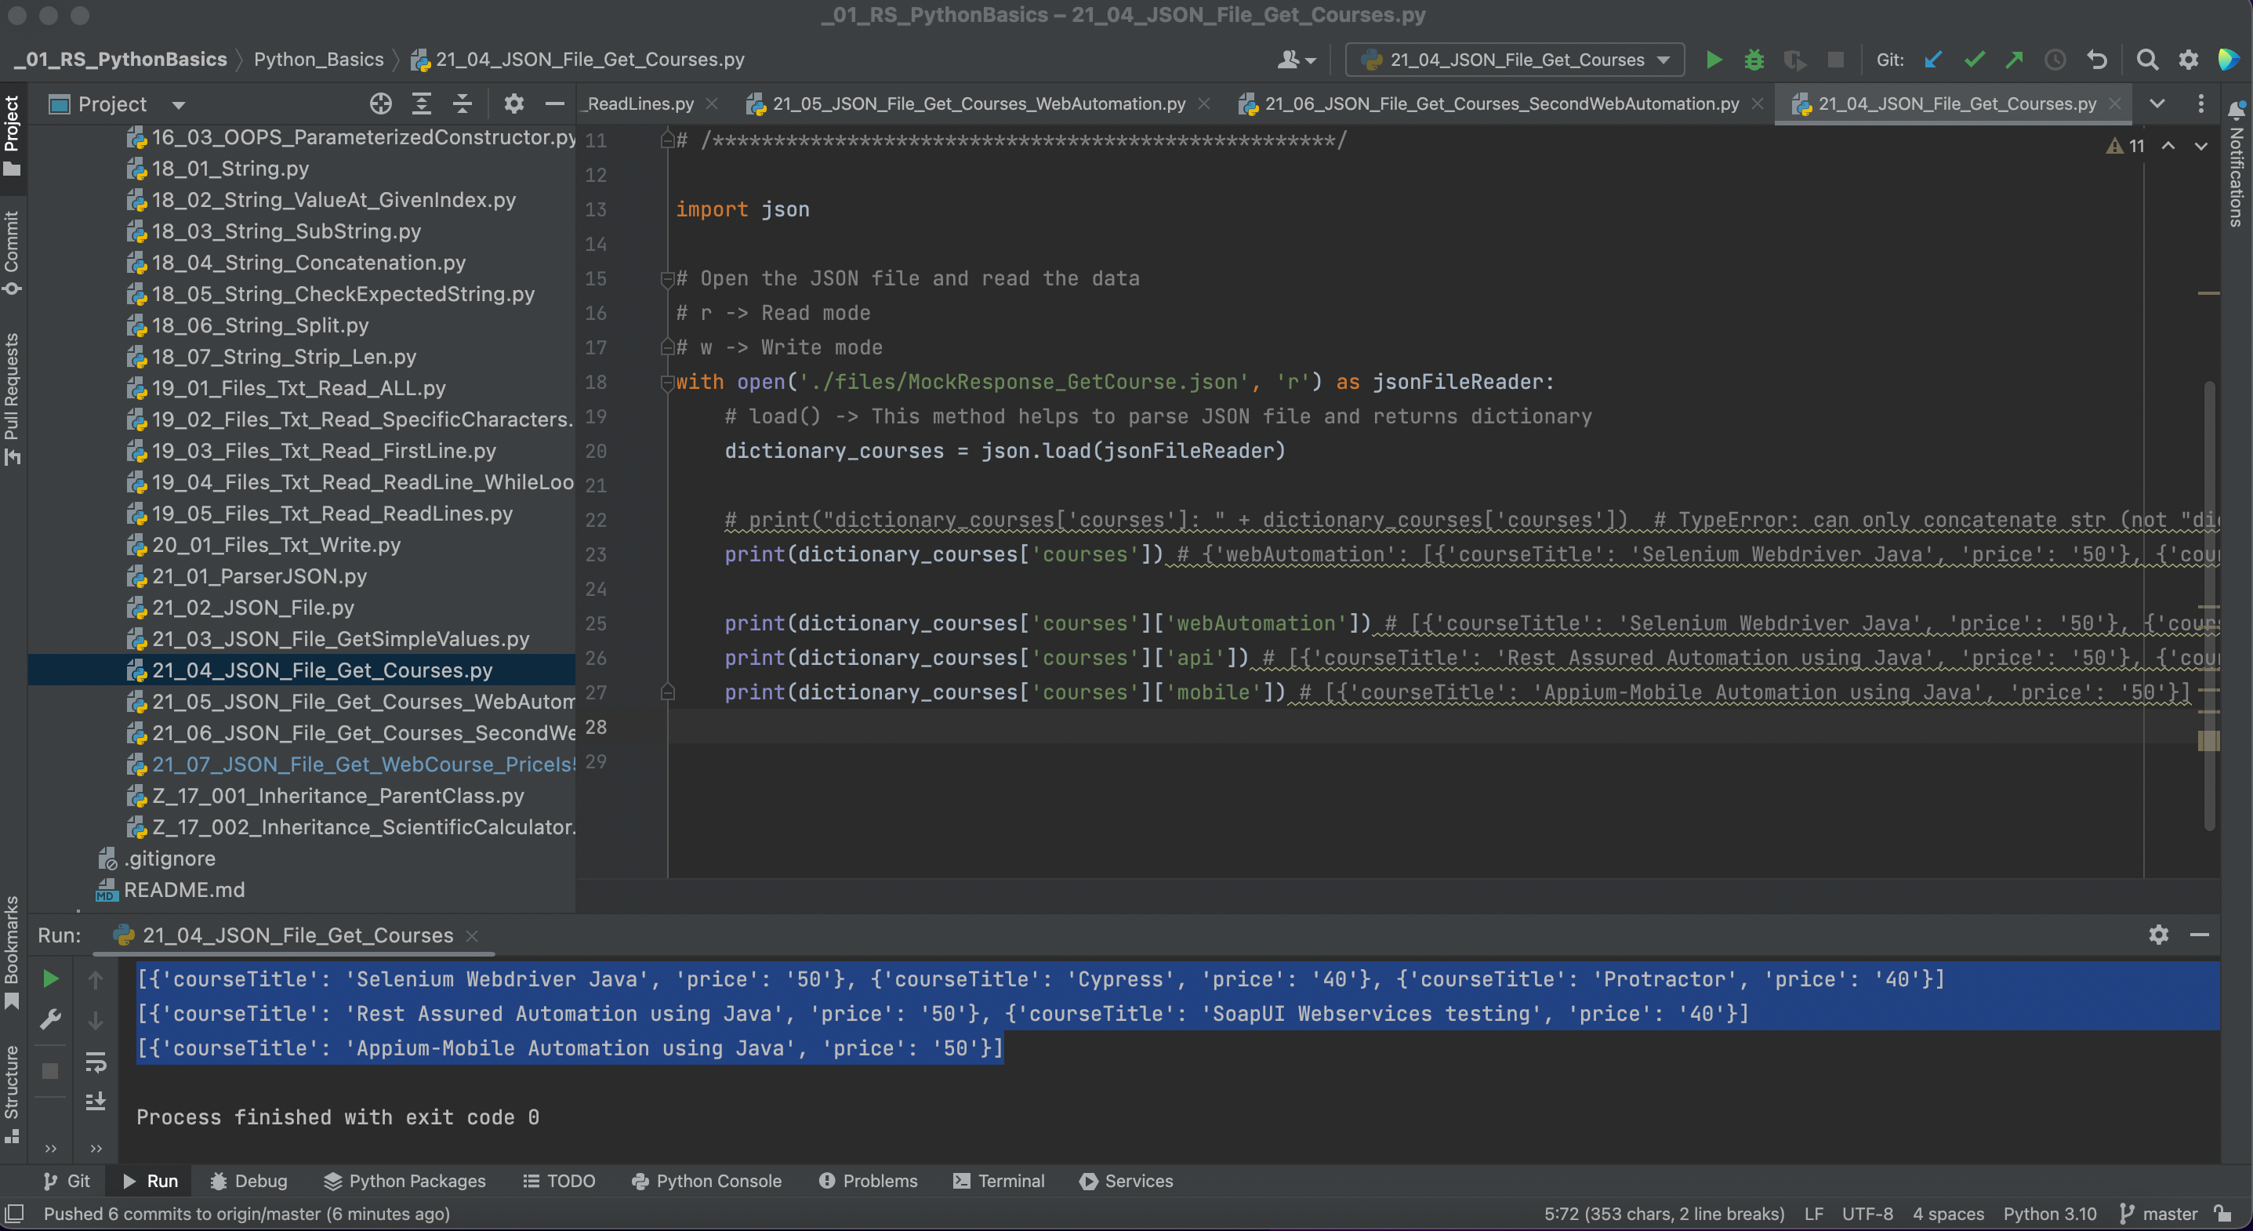Run with coverage icon in toolbar
Image resolution: width=2253 pixels, height=1231 pixels.
point(1794,60)
